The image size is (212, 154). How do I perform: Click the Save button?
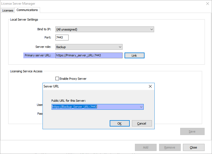192,131
